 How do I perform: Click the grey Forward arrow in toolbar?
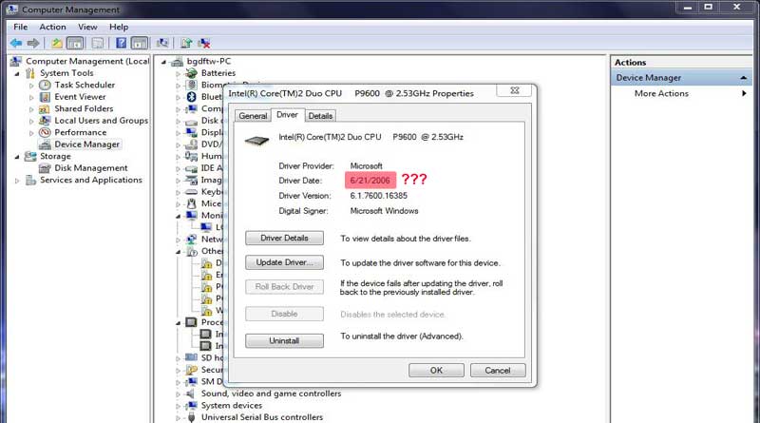tap(33, 43)
